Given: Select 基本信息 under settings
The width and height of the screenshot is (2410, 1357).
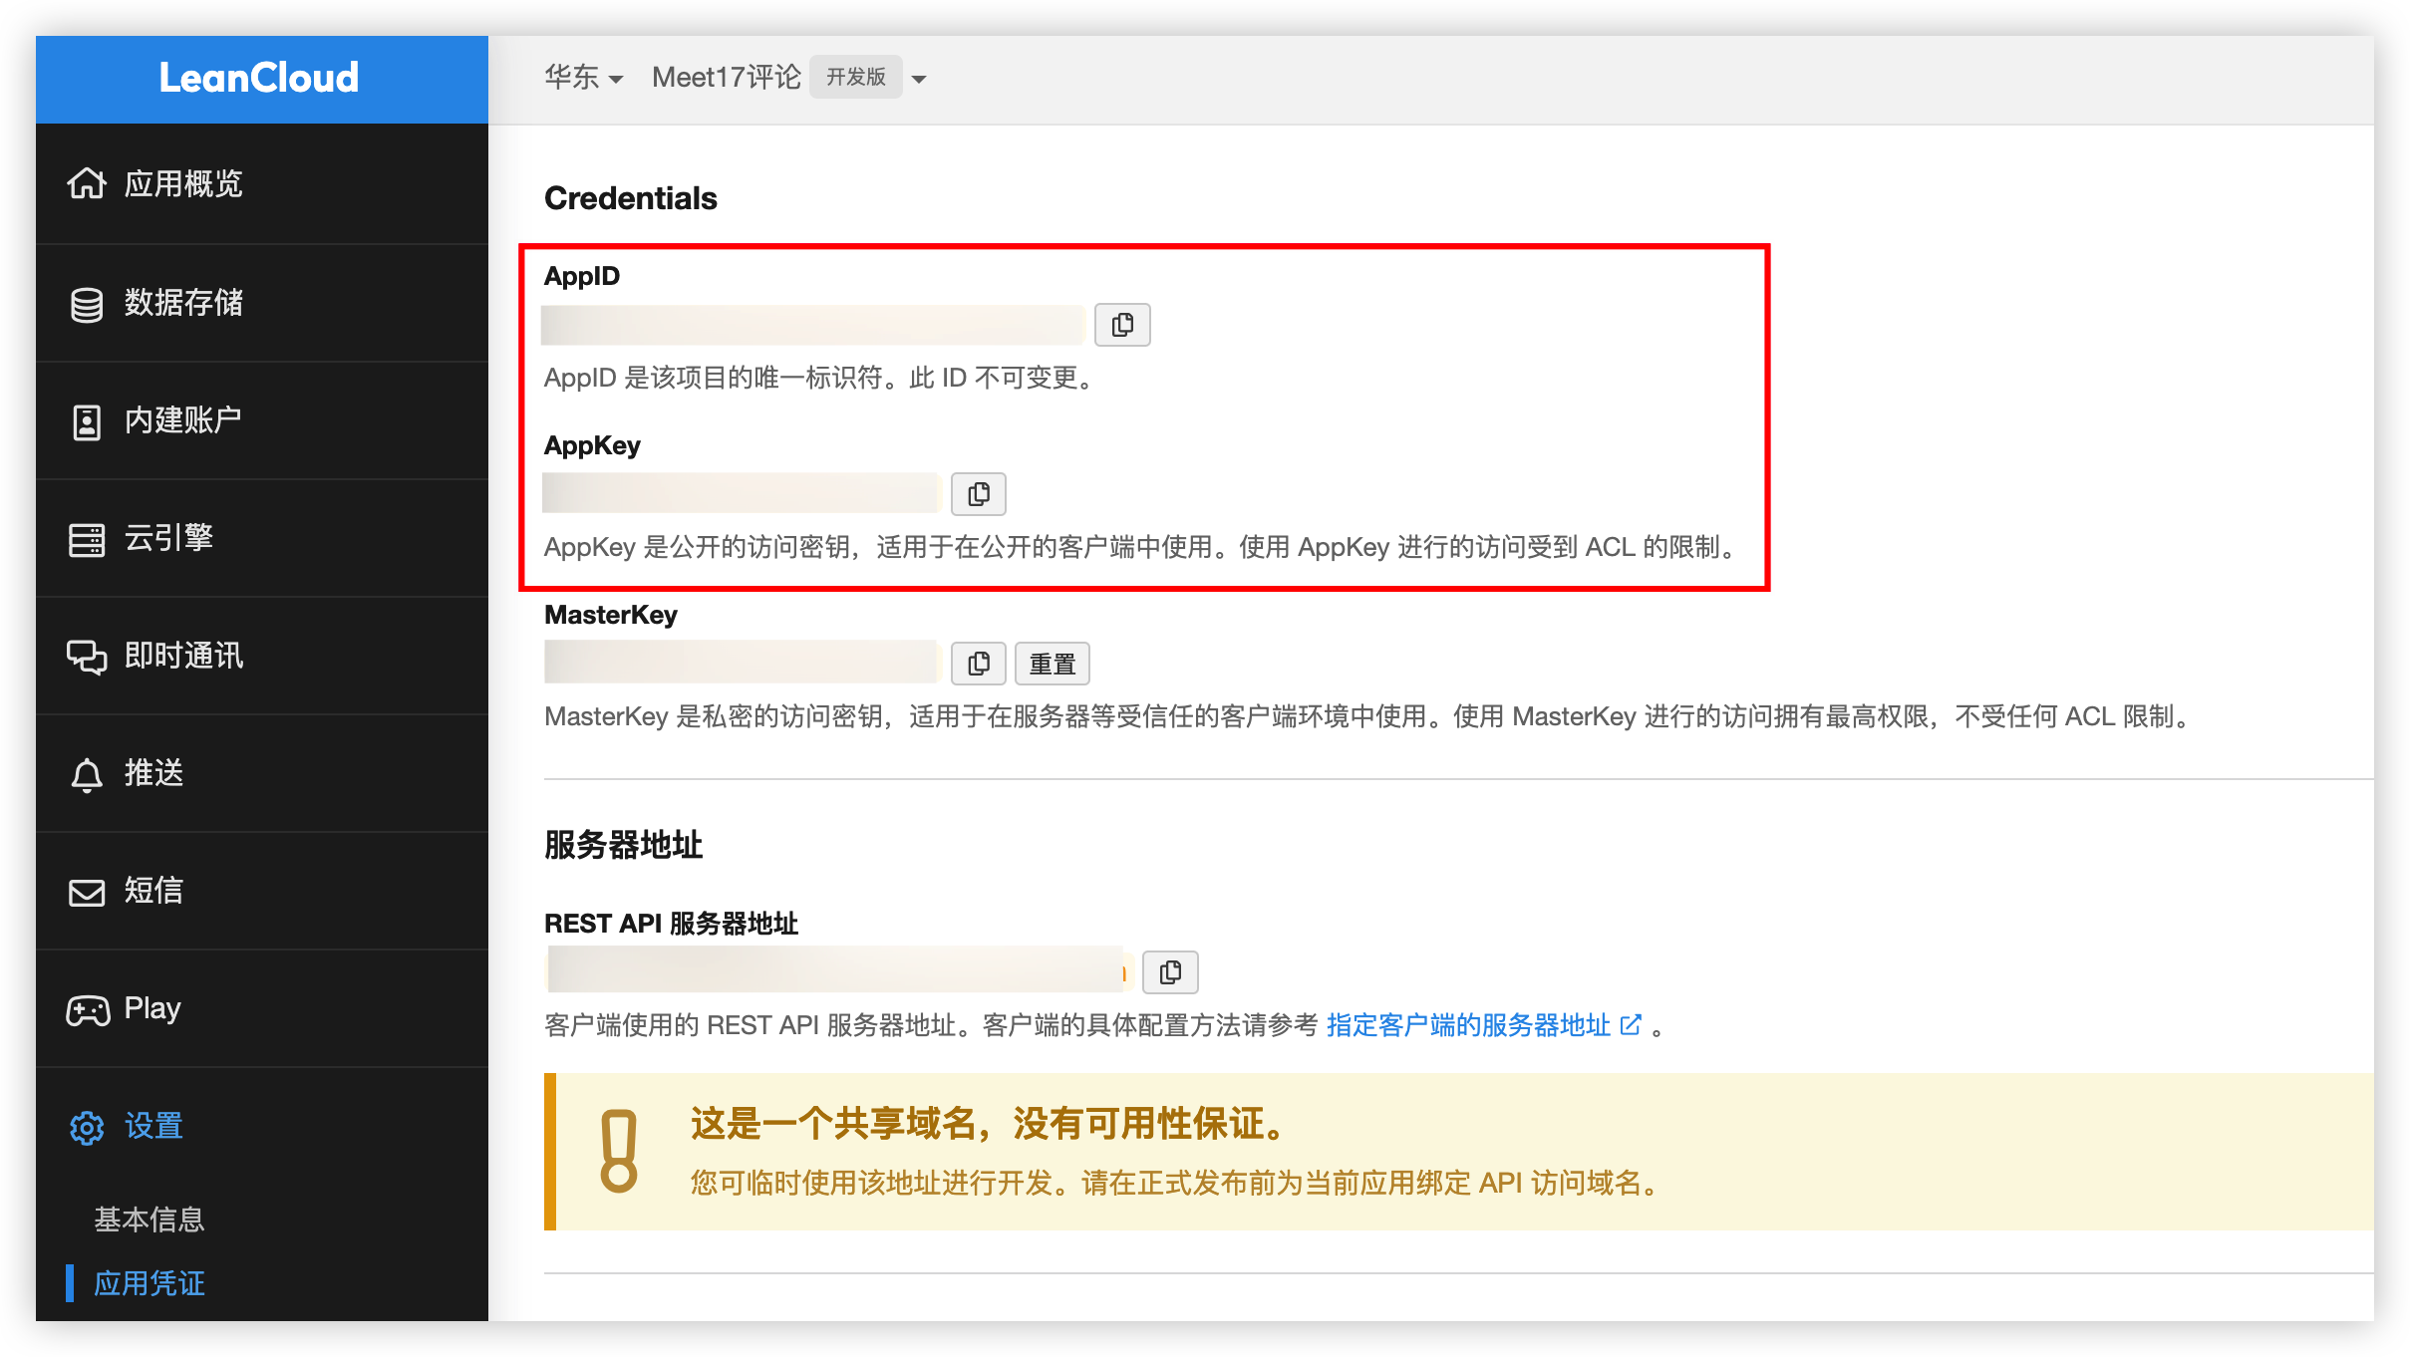Looking at the screenshot, I should point(149,1220).
